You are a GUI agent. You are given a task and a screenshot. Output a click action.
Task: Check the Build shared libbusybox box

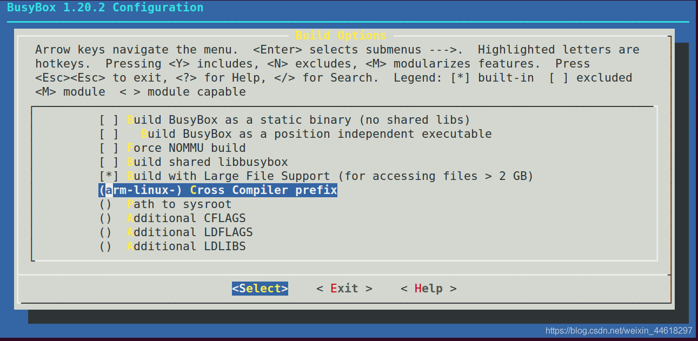coord(109,162)
